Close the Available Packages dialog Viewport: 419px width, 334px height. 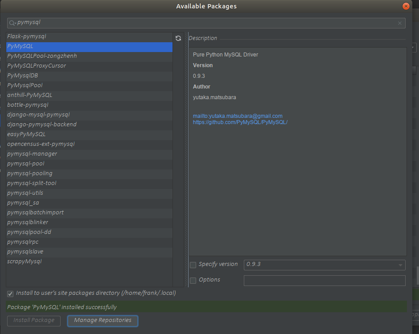coord(406,6)
